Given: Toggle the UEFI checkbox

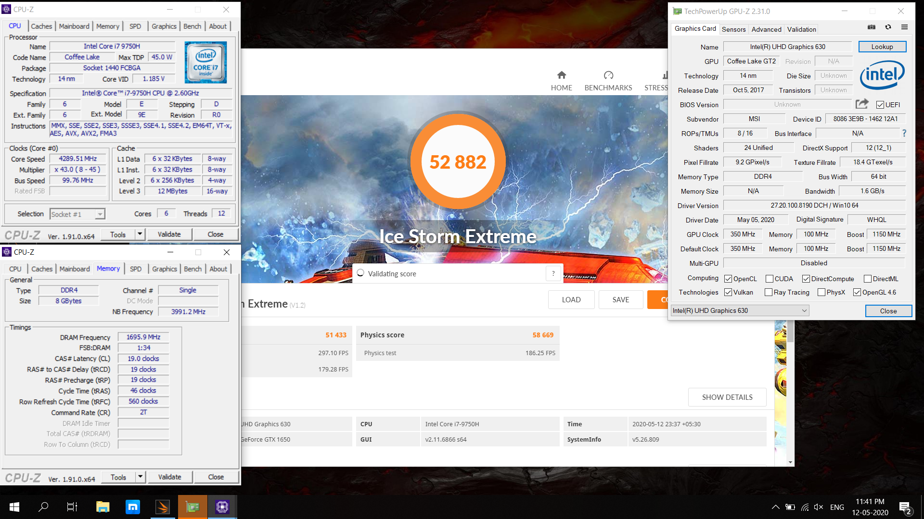Looking at the screenshot, I should click(x=880, y=105).
